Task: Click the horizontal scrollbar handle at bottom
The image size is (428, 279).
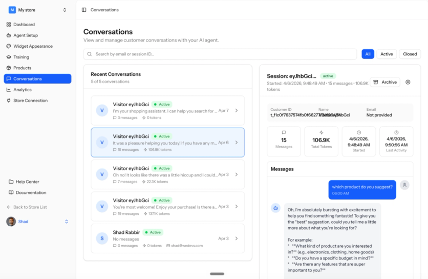Action: 217,274
